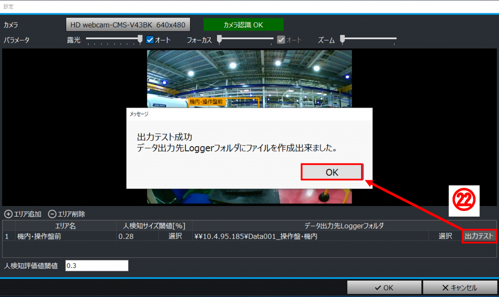Toggle the exposure オート checkbox
The image size is (499, 297).
pyautogui.click(x=150, y=40)
